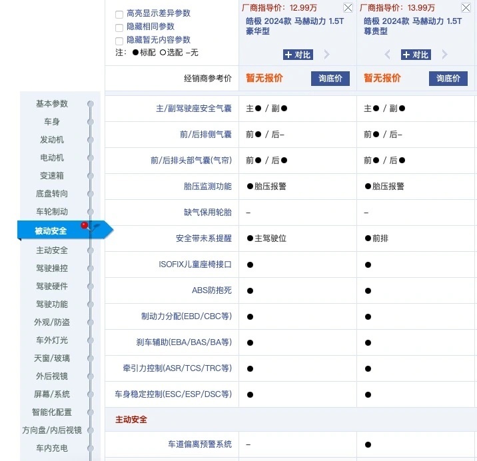Jump to 驾驶操控 section

pos(52,268)
